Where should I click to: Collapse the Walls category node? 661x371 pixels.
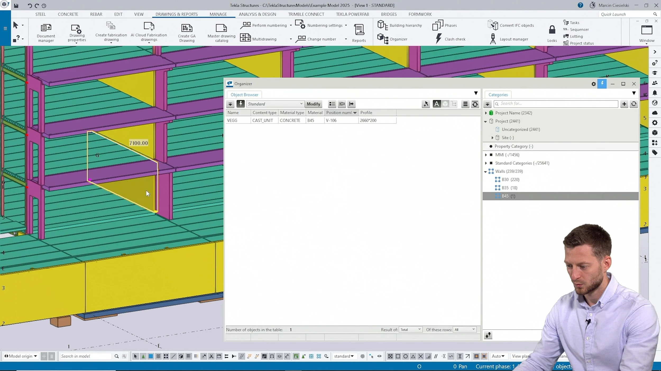(x=485, y=172)
